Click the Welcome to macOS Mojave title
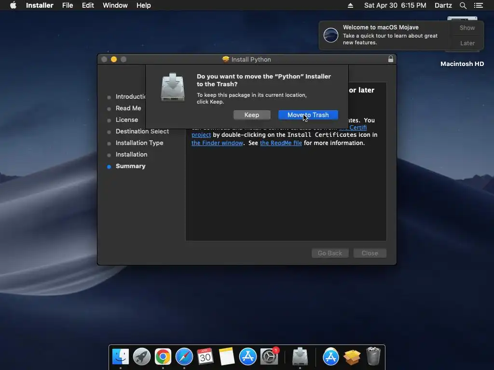494x370 pixels. [x=381, y=27]
